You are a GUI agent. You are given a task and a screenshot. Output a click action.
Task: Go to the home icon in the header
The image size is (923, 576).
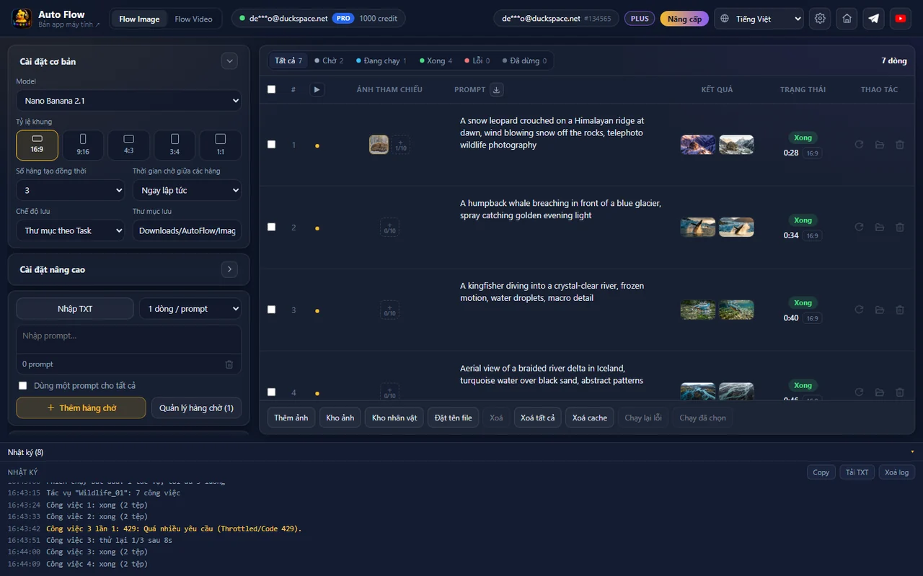coord(847,19)
